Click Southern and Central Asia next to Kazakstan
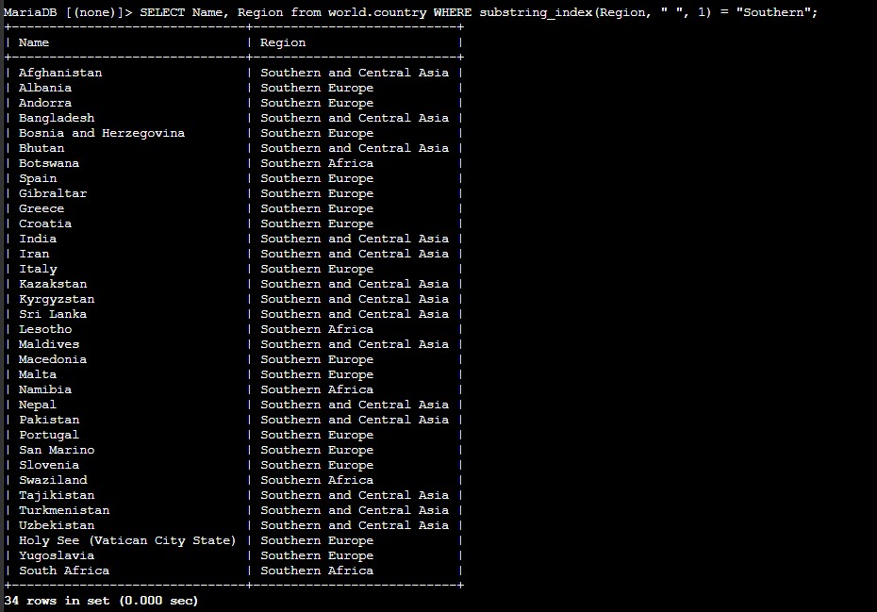Screen dimensions: 877x612 [355, 283]
